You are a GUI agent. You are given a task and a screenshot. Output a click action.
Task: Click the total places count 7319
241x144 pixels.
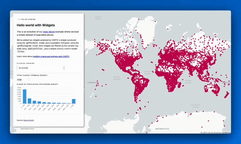[19, 80]
